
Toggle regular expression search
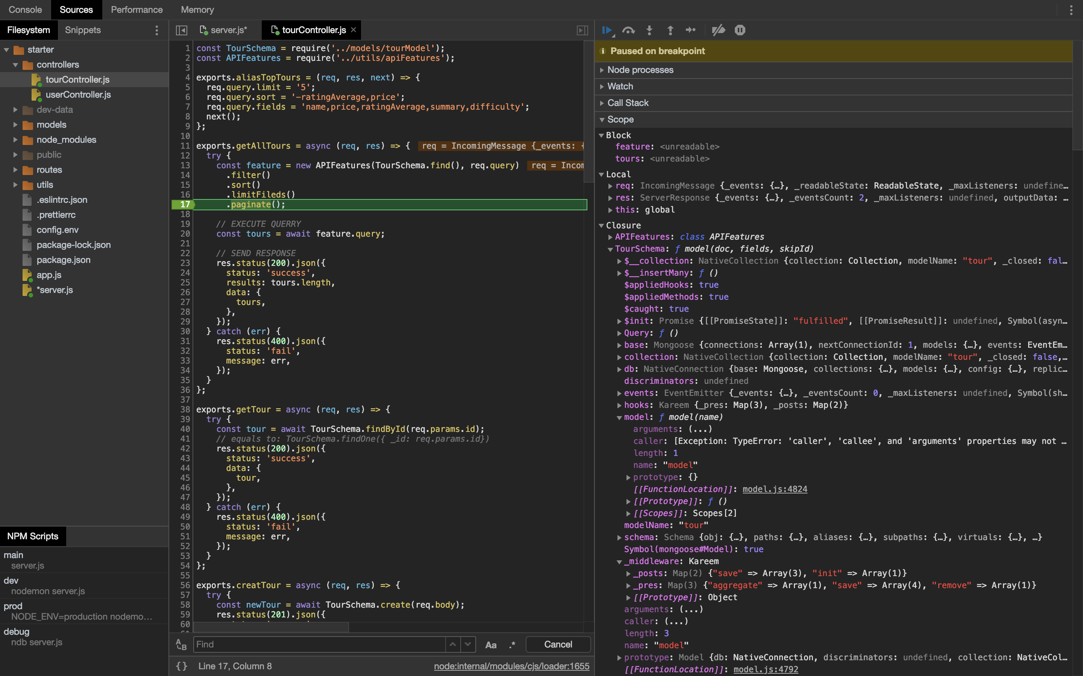[512, 644]
